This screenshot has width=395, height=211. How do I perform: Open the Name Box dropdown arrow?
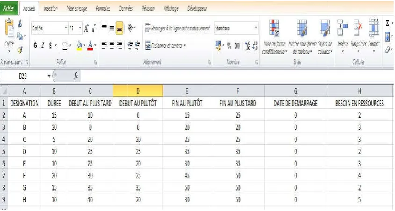click(49, 76)
